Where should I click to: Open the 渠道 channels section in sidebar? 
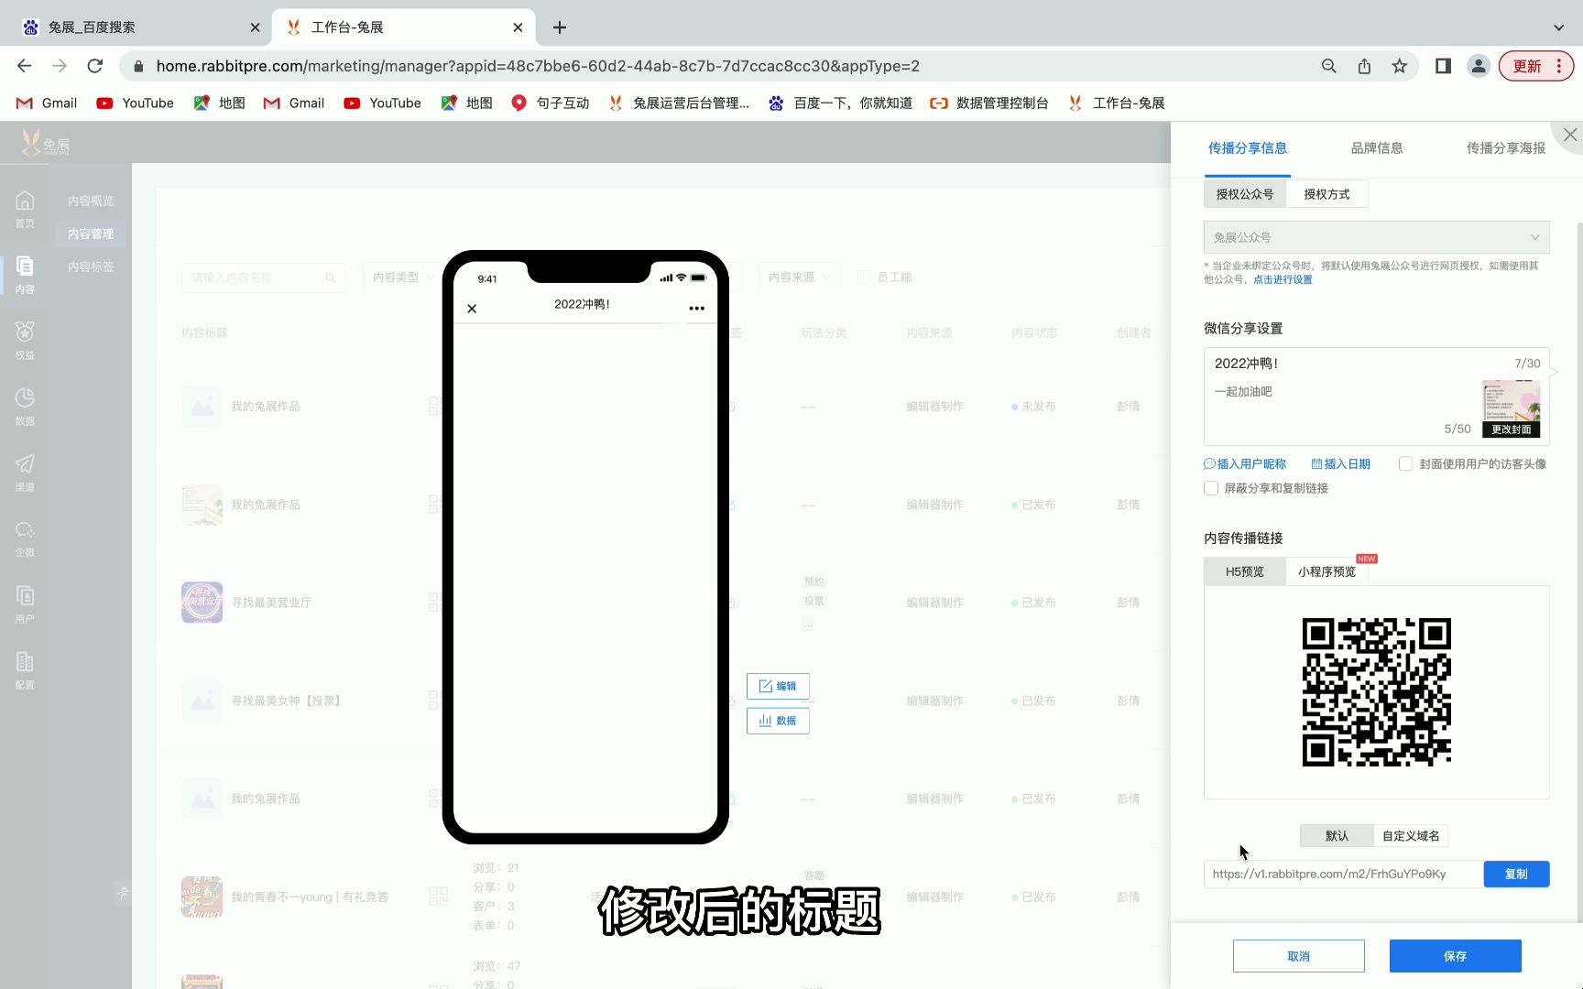[25, 471]
